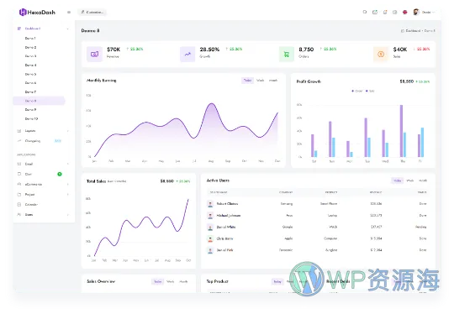Click the Growth trend card icon
This screenshot has height=314, width=454.
(187, 54)
